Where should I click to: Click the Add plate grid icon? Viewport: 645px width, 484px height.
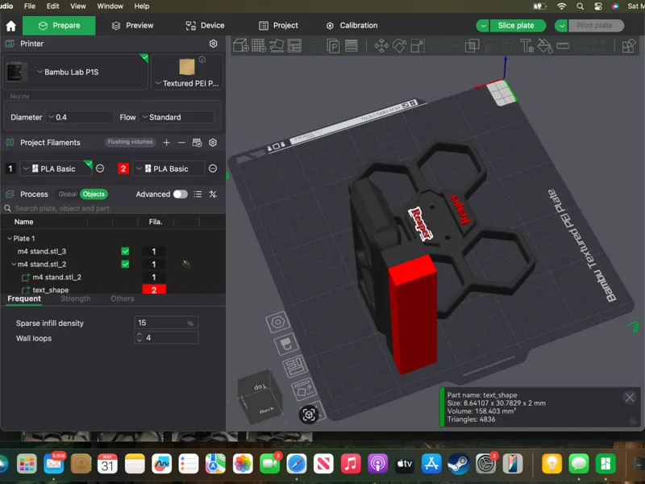click(x=259, y=46)
